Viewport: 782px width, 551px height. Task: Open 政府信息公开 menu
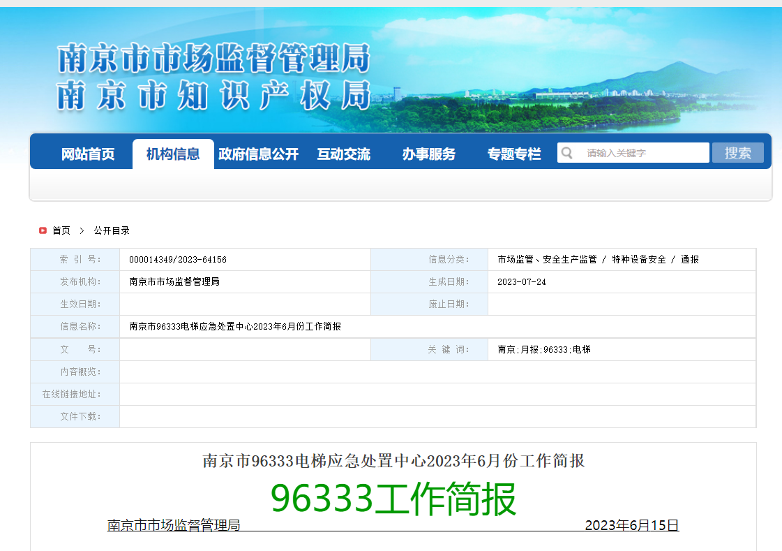[258, 154]
